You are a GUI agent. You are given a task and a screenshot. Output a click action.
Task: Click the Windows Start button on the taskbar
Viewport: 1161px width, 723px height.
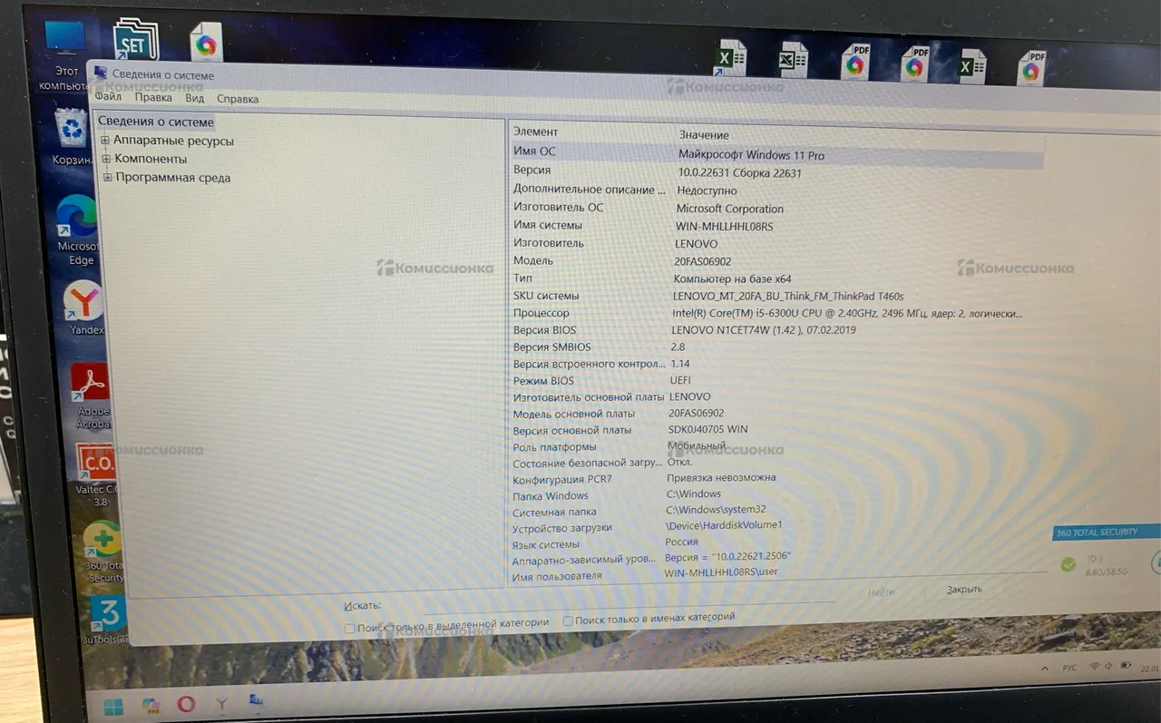tap(114, 705)
